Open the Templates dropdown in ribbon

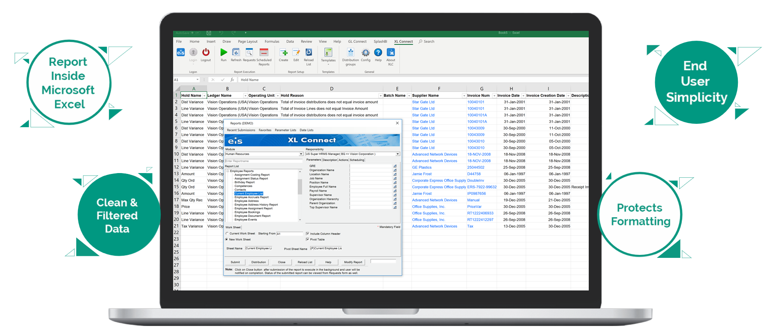click(328, 56)
